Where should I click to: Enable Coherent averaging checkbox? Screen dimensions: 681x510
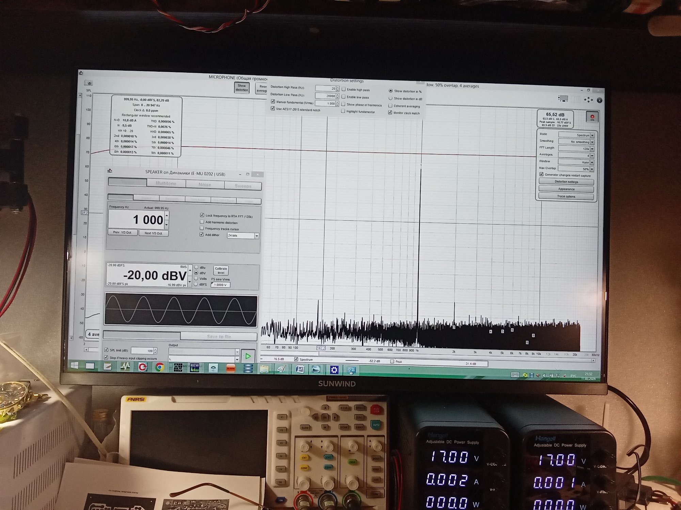click(x=390, y=106)
